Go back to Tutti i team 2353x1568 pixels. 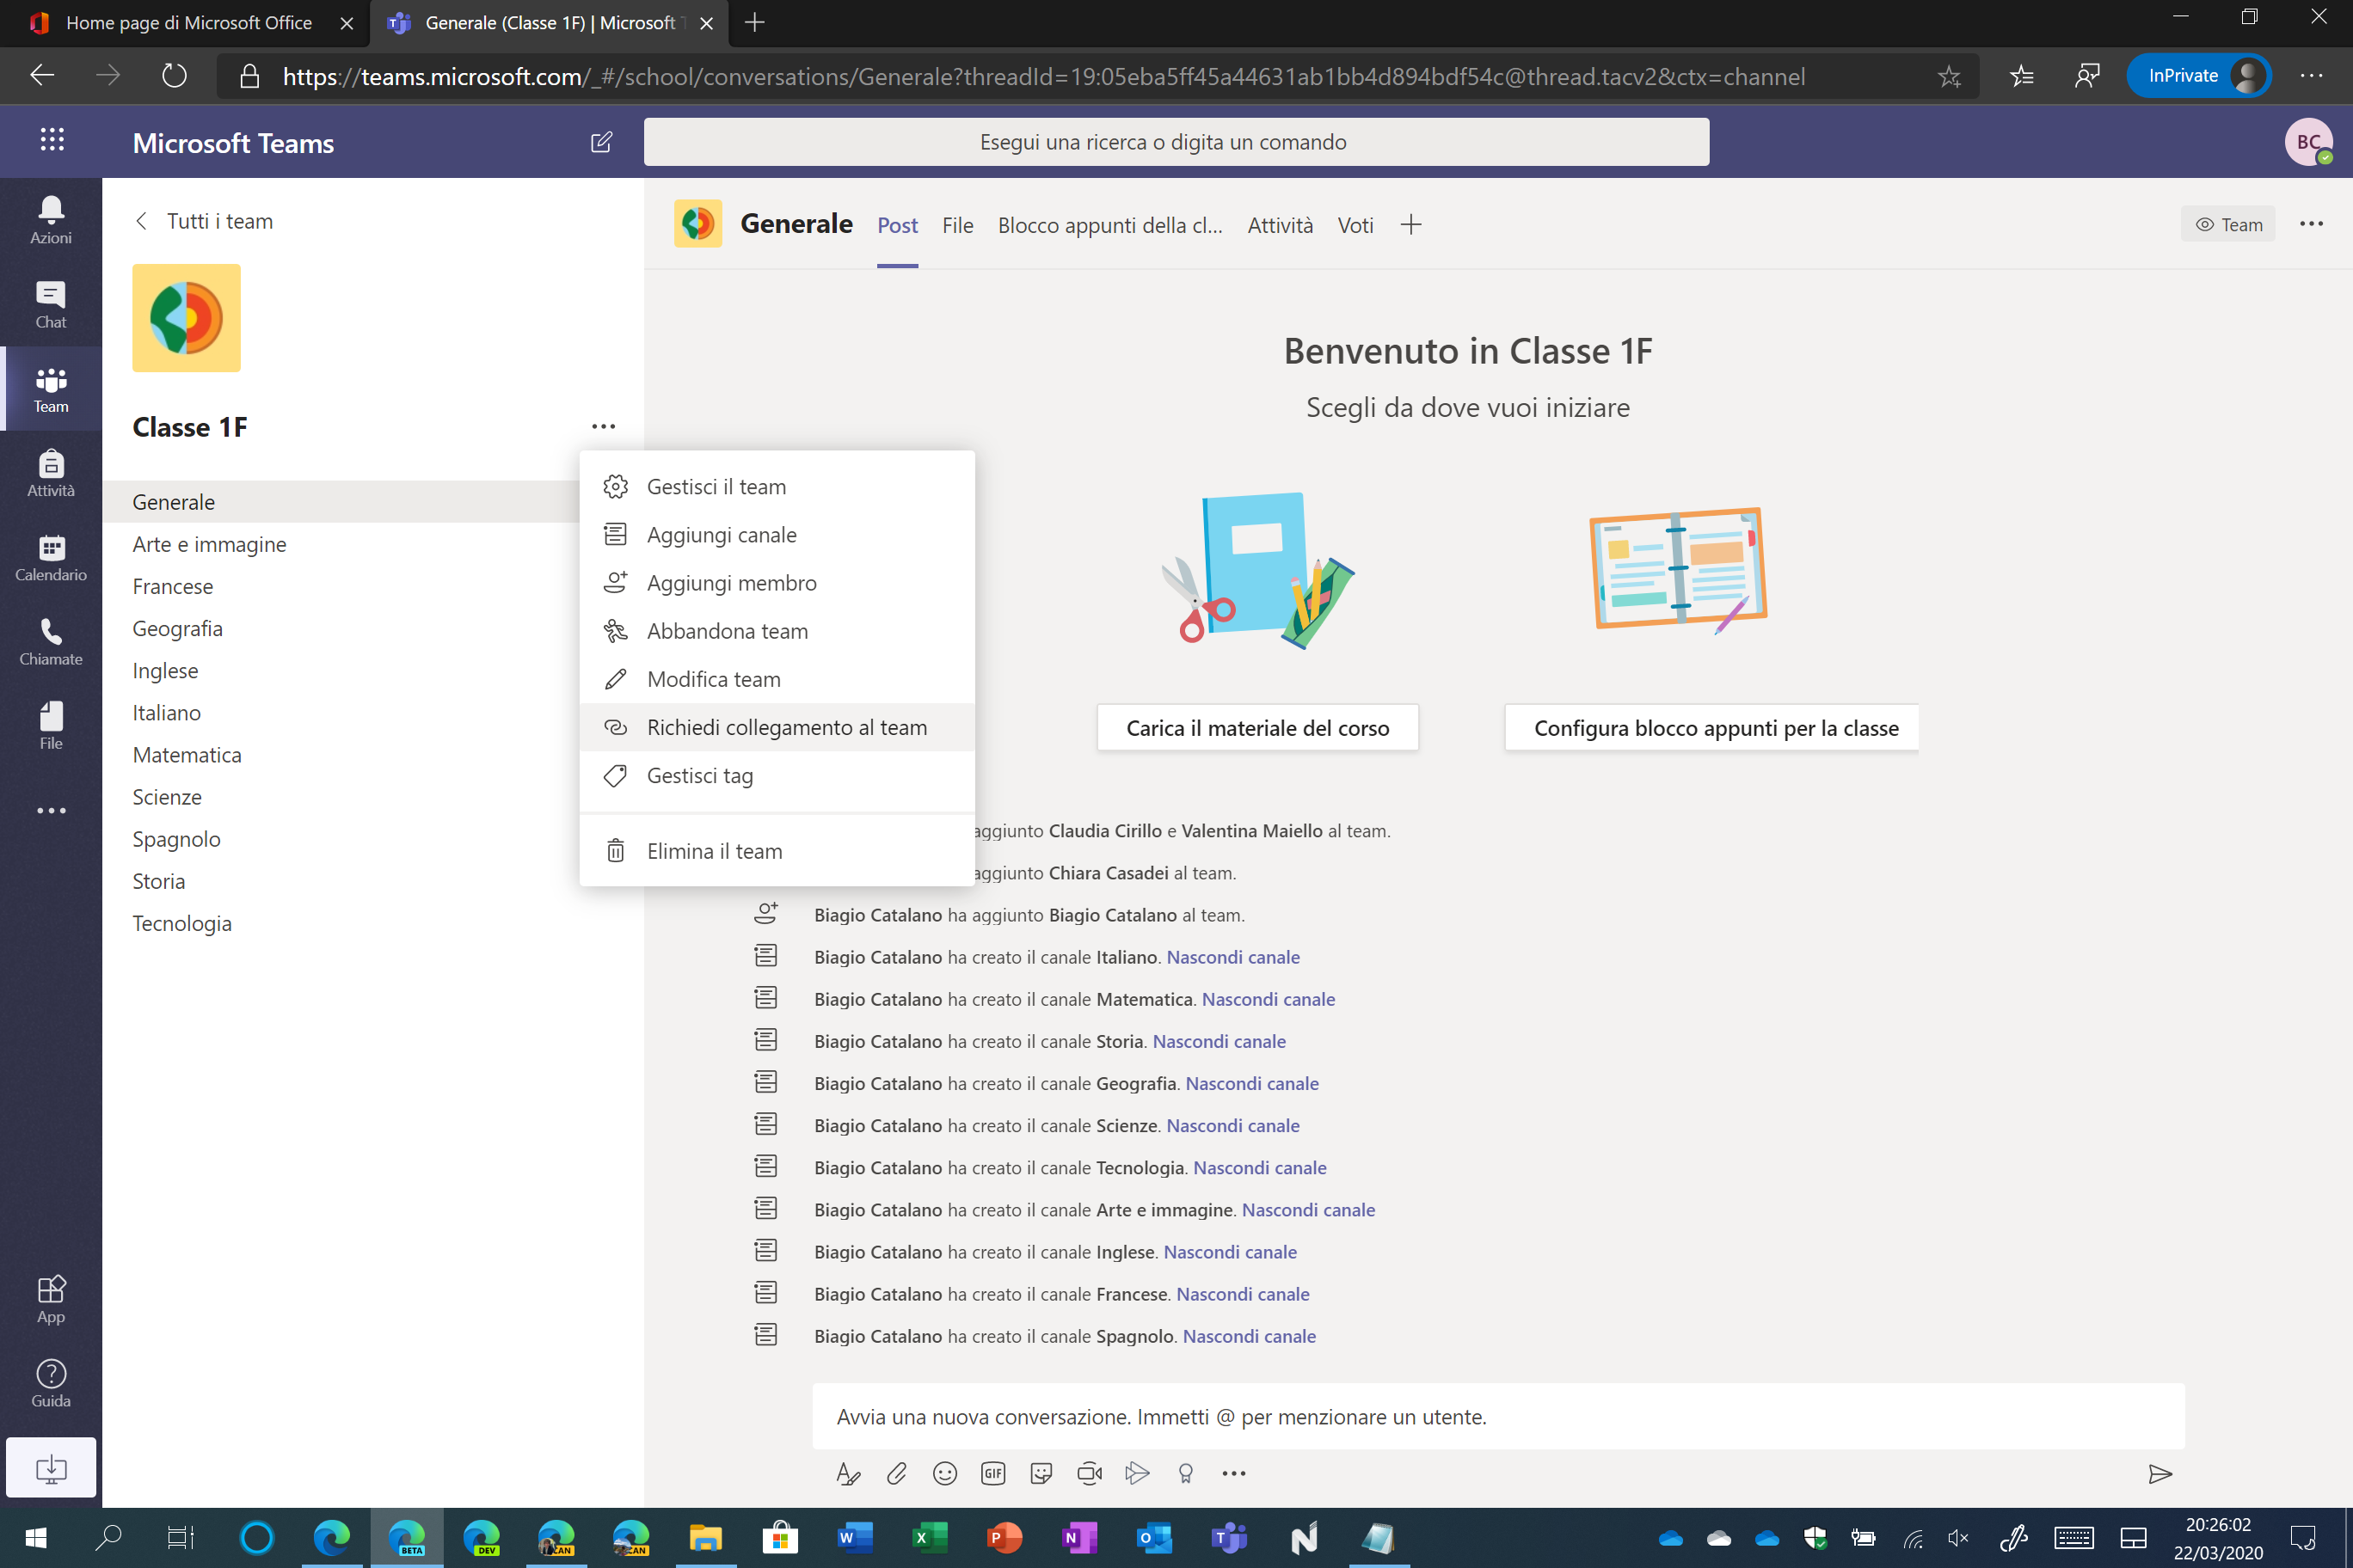pyautogui.click(x=204, y=221)
